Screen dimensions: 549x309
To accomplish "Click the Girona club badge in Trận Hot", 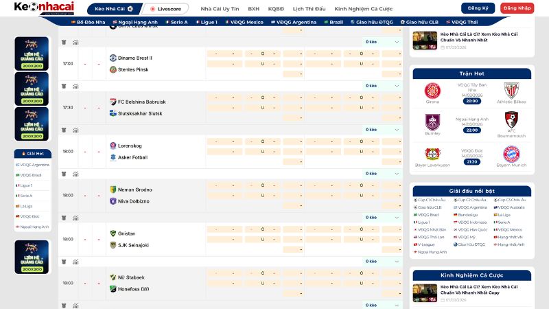I will pos(432,91).
